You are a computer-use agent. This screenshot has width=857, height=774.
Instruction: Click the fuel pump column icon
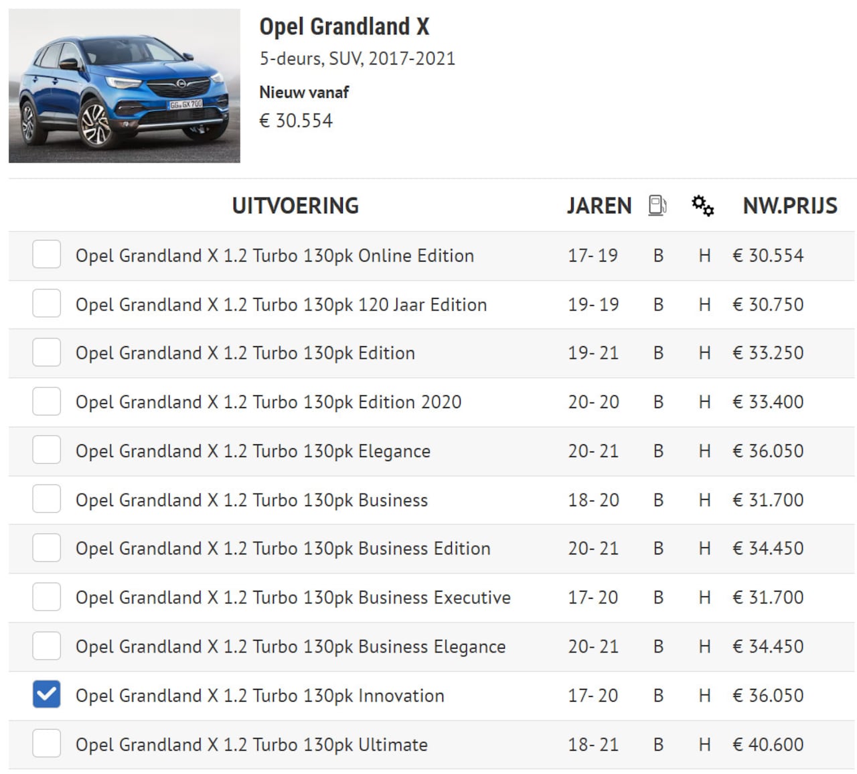(657, 205)
